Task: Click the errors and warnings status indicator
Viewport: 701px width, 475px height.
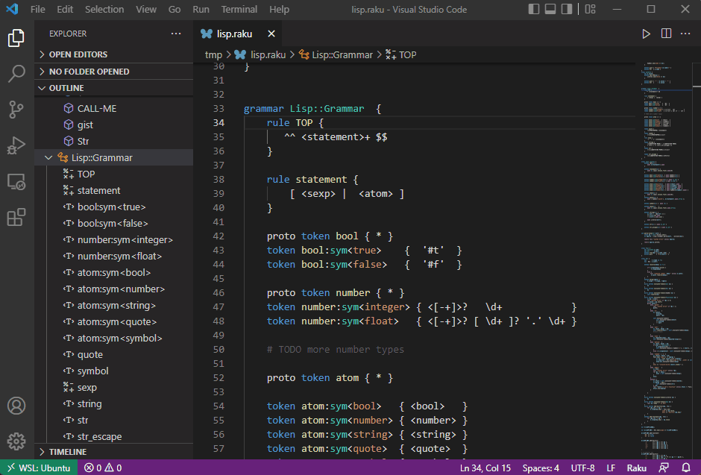Action: click(103, 468)
